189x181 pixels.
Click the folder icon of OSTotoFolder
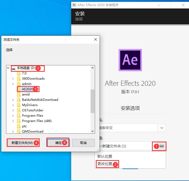coord(19,110)
